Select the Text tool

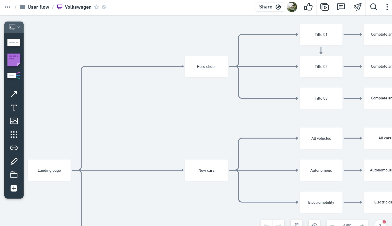[14, 108]
